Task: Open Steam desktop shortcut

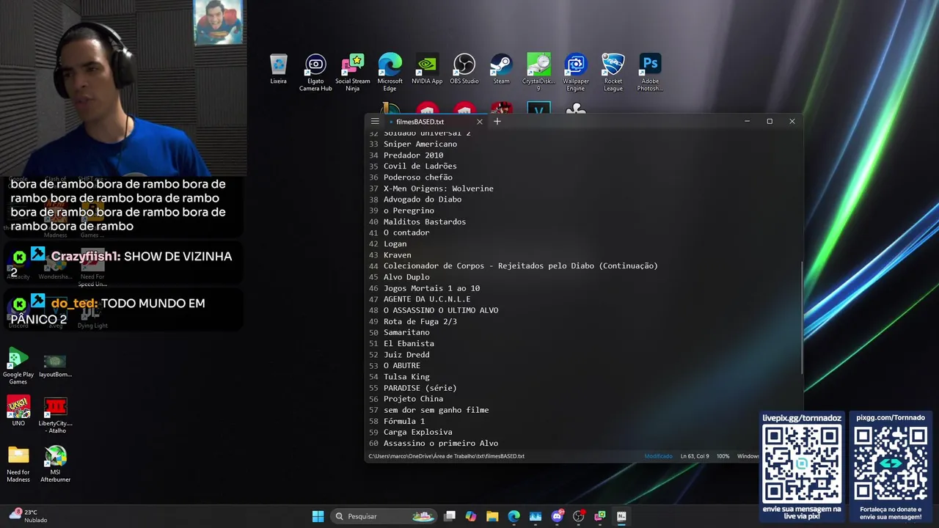Action: [x=501, y=69]
